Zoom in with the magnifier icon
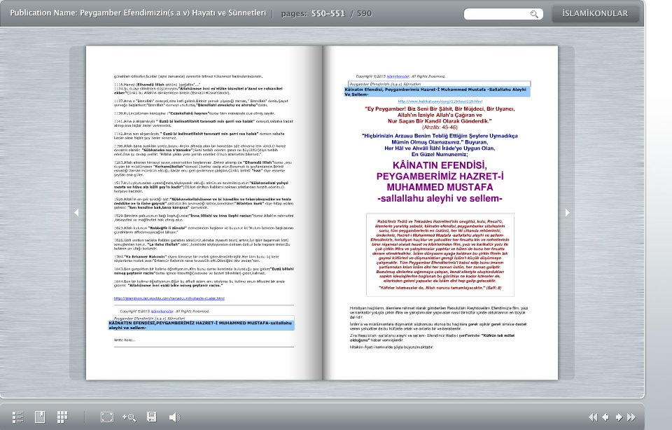672x430 pixels. (x=129, y=417)
